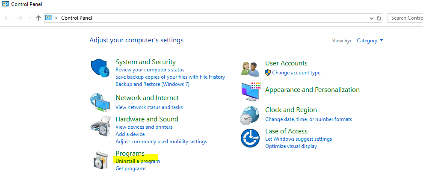Open the Programs category heading
This screenshot has width=423, height=183.
click(130, 153)
